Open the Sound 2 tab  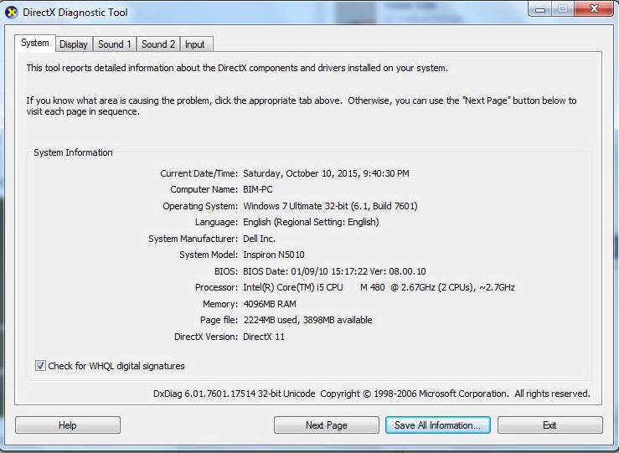coord(158,44)
